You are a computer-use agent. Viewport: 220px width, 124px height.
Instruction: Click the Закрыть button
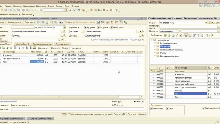142,114
